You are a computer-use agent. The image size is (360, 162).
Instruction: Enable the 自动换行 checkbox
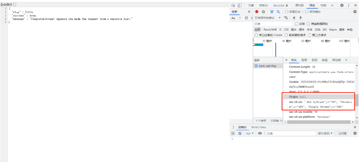point(15,4)
